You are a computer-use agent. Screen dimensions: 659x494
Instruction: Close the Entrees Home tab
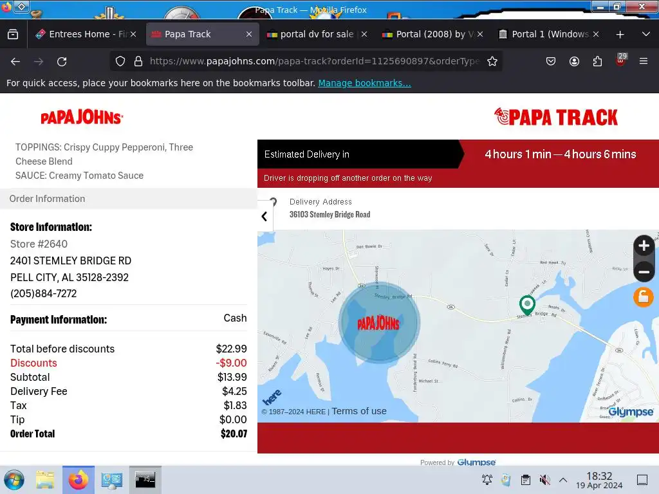133,34
